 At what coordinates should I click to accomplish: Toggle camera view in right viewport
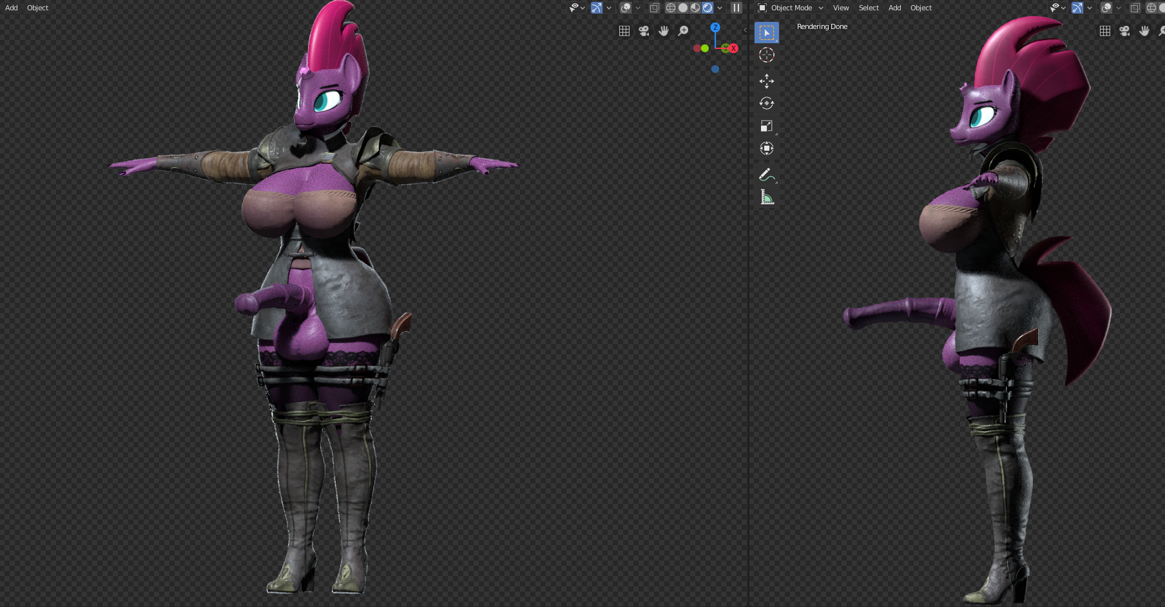pyautogui.click(x=1124, y=31)
